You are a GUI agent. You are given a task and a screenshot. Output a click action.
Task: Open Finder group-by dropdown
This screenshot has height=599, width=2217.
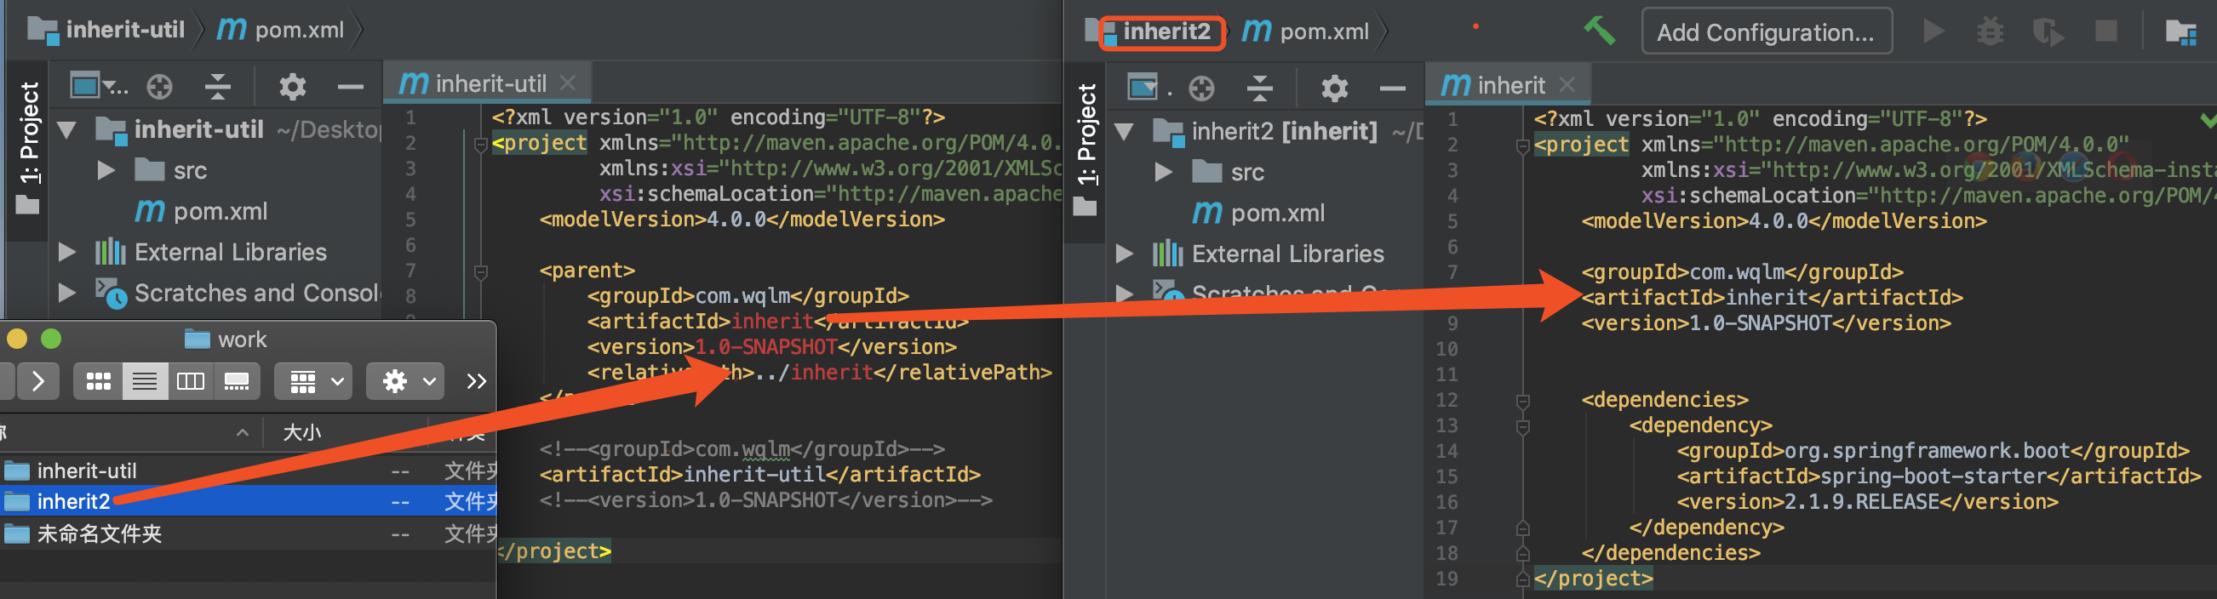315,381
